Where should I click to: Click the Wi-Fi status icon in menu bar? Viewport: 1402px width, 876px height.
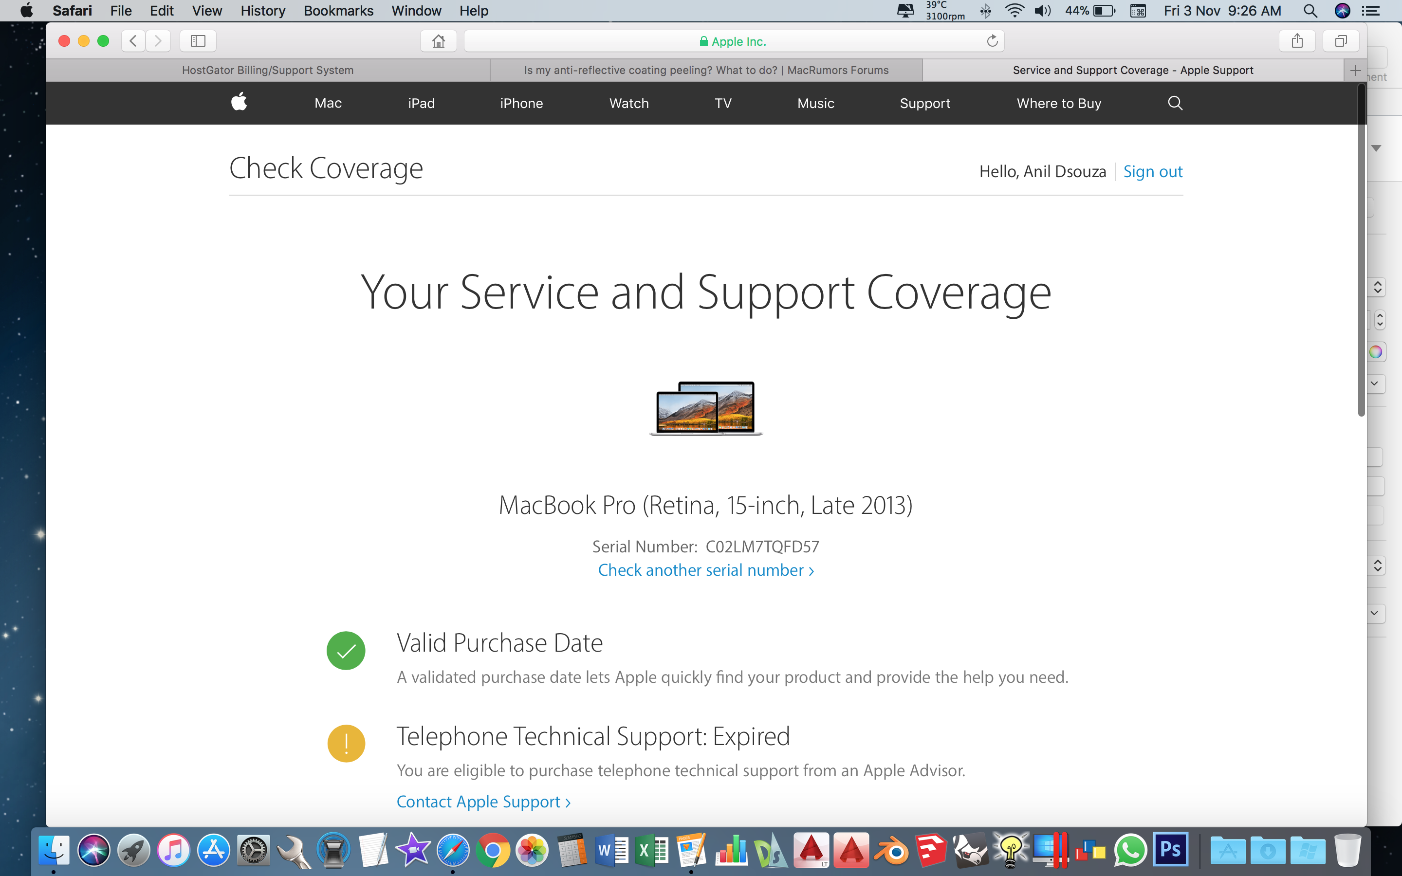(x=1015, y=10)
